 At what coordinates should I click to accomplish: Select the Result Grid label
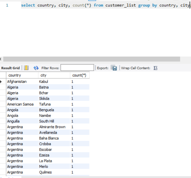[x=10, y=68]
